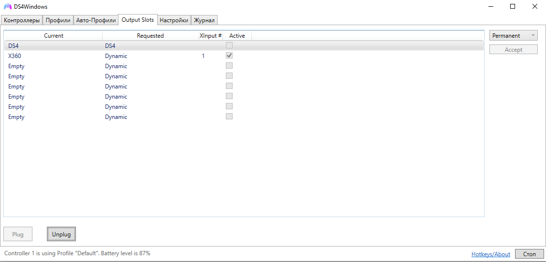Select the Output Slots tab
The width and height of the screenshot is (546, 262).
pyautogui.click(x=137, y=19)
